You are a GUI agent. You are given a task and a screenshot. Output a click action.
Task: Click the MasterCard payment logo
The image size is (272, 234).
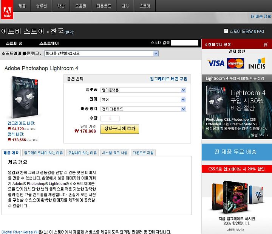tap(236, 63)
